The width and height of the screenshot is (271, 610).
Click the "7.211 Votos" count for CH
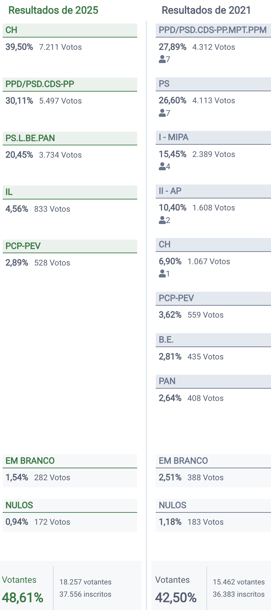(60, 47)
